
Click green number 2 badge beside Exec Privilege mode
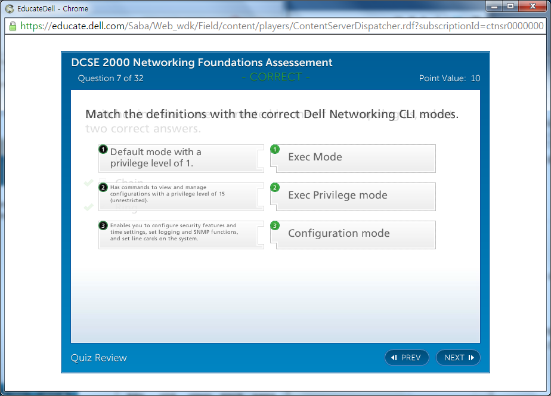coord(275,187)
